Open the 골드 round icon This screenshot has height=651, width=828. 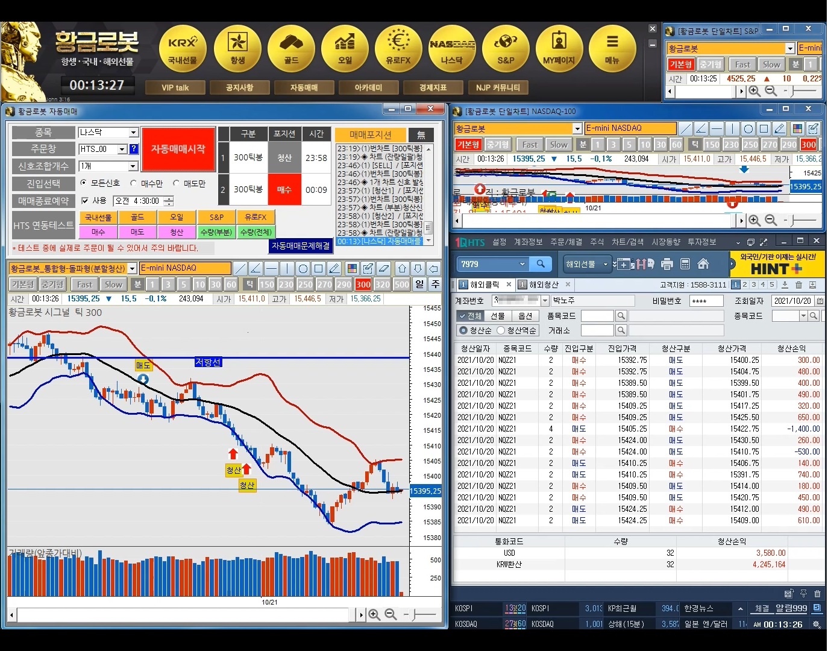[291, 49]
